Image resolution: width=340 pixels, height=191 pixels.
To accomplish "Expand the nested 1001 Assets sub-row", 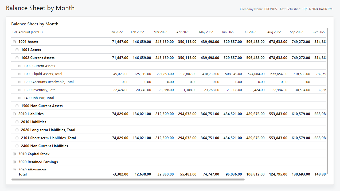I will point(17,50).
